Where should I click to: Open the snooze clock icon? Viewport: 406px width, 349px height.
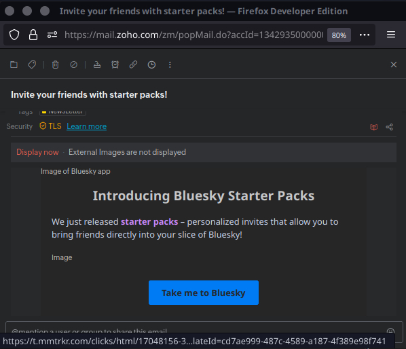[x=151, y=65]
